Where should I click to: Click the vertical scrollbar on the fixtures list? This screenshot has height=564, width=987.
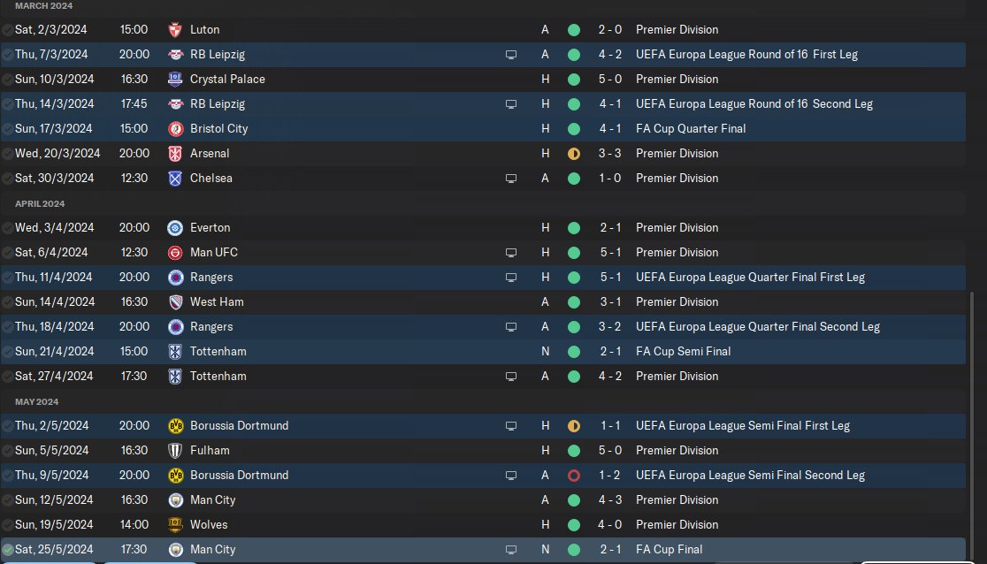[971, 424]
